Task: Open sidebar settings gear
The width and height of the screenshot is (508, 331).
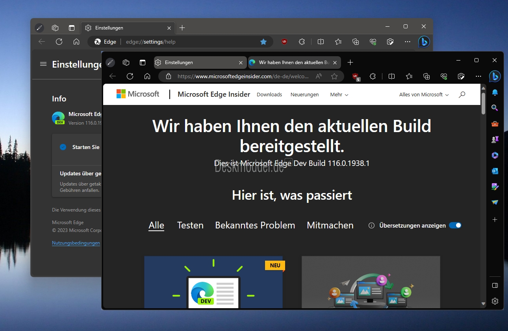Action: 495,301
